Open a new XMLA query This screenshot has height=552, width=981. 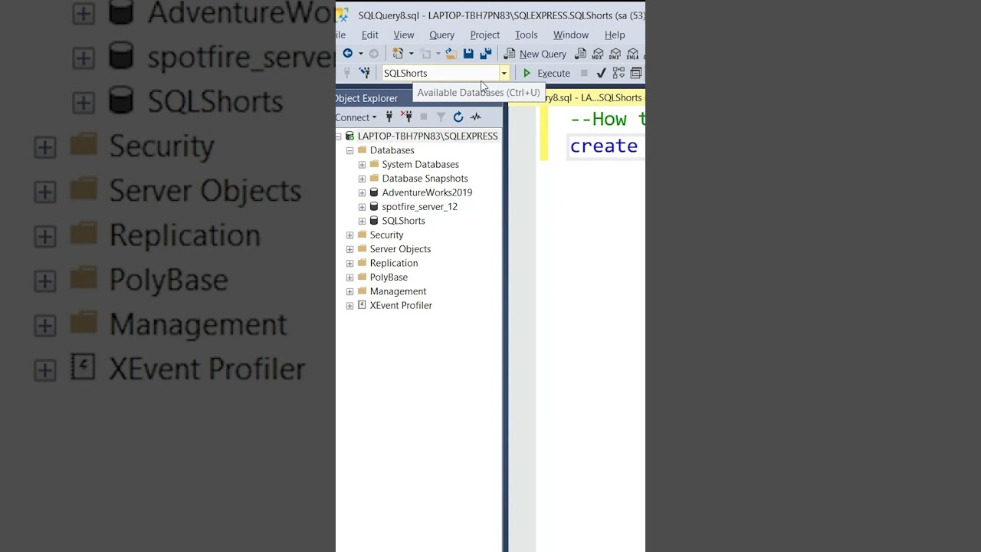click(633, 54)
